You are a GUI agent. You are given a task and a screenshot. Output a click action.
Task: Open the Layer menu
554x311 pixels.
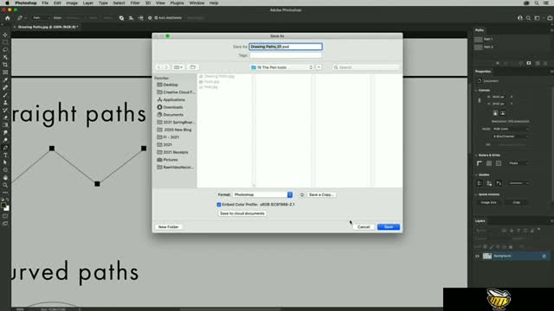[x=88, y=3]
